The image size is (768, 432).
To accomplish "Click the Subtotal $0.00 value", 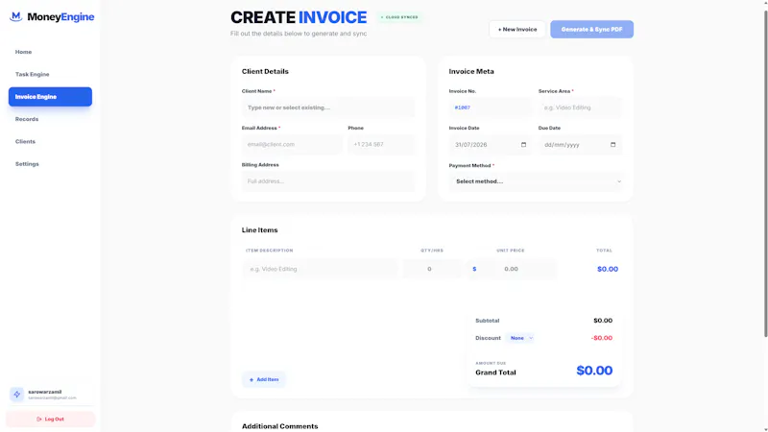I will pos(603,321).
